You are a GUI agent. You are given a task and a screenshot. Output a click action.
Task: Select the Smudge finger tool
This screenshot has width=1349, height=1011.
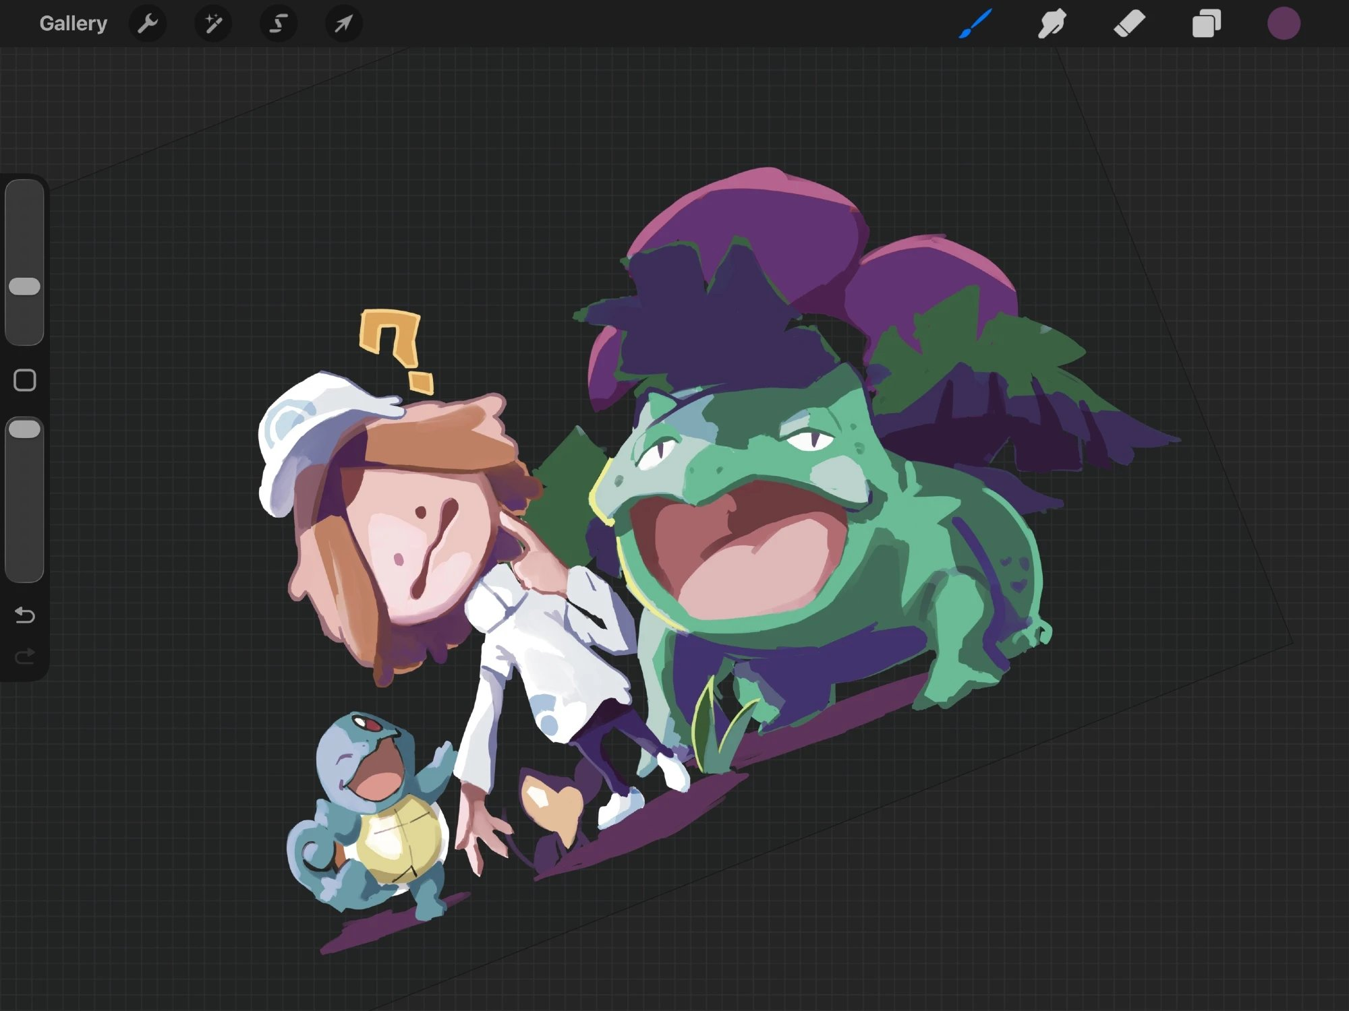click(x=1052, y=24)
